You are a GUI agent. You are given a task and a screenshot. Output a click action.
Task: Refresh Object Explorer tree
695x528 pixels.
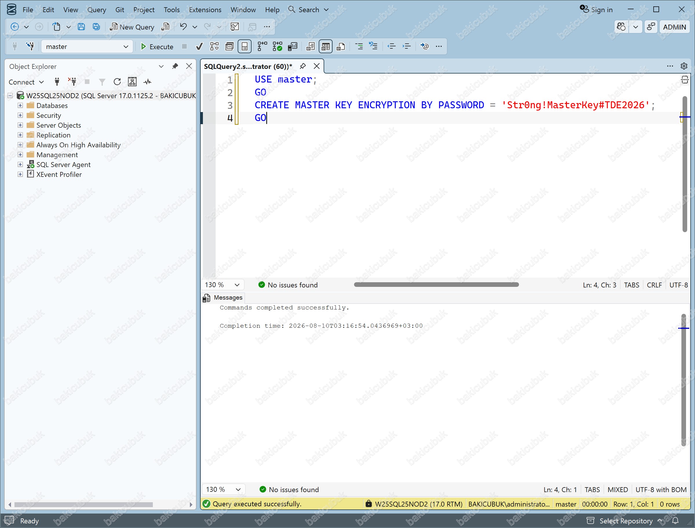click(117, 82)
